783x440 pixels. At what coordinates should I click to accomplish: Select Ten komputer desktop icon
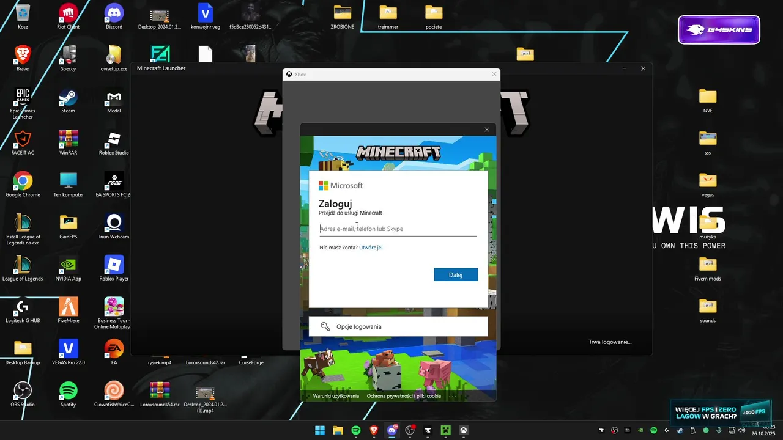[68, 185]
